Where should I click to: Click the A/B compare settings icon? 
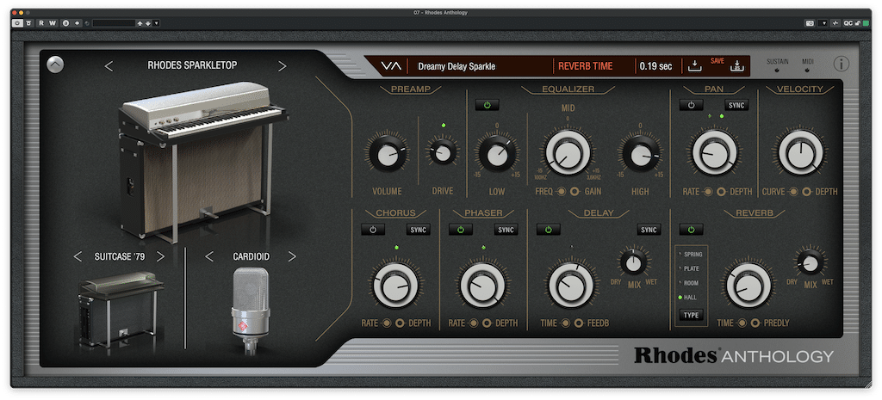tap(65, 23)
